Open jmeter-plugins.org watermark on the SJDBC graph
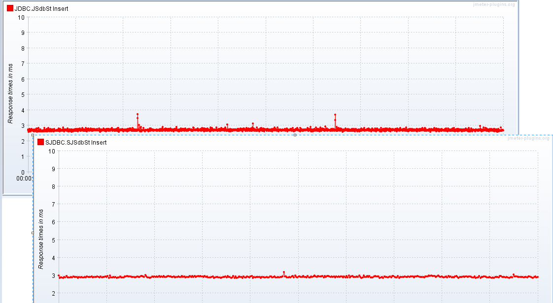553x303 pixels. (528, 138)
